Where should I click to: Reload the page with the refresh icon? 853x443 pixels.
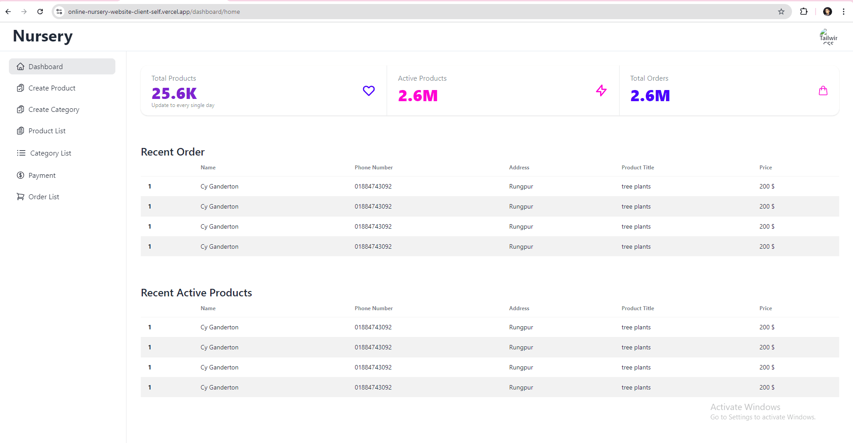coord(40,12)
